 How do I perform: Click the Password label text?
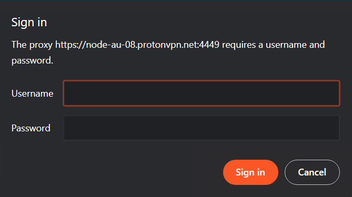(x=31, y=128)
